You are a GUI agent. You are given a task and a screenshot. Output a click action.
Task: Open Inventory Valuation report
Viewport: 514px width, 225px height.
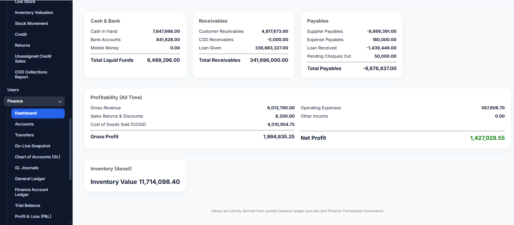pos(34,12)
